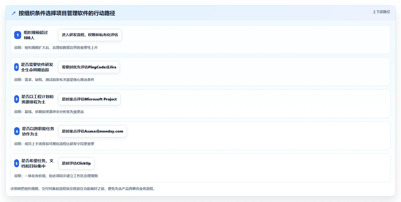Screen dimensions: 401x202
Task: Click the arrow icon beside the title
Action: (x=14, y=13)
